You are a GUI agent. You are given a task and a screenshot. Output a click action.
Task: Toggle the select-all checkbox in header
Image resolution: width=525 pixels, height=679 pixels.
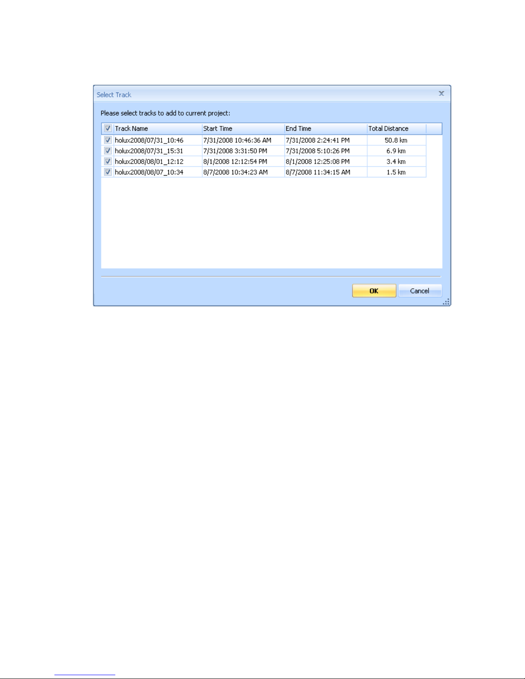tap(108, 129)
